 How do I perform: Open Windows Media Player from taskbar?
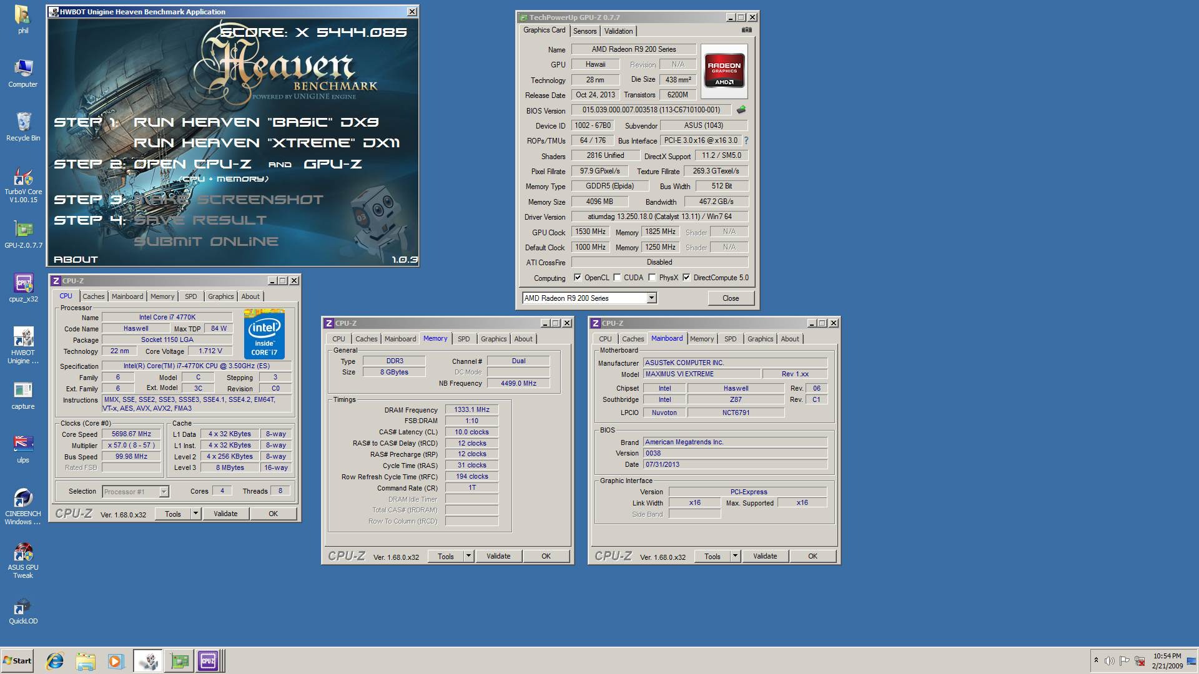pos(116,661)
